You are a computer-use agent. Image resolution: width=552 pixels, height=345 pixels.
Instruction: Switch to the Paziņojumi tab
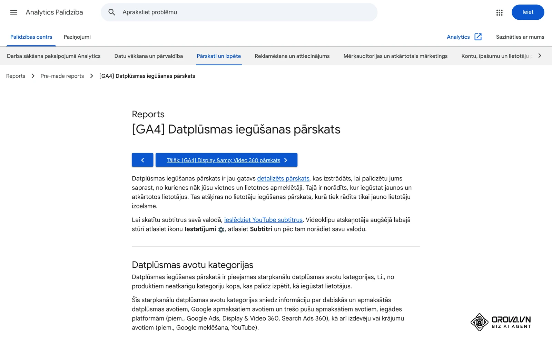(77, 37)
